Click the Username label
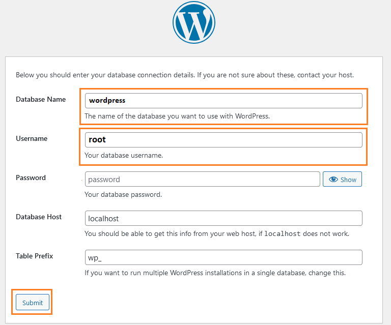Image resolution: width=391 pixels, height=325 pixels. click(32, 138)
